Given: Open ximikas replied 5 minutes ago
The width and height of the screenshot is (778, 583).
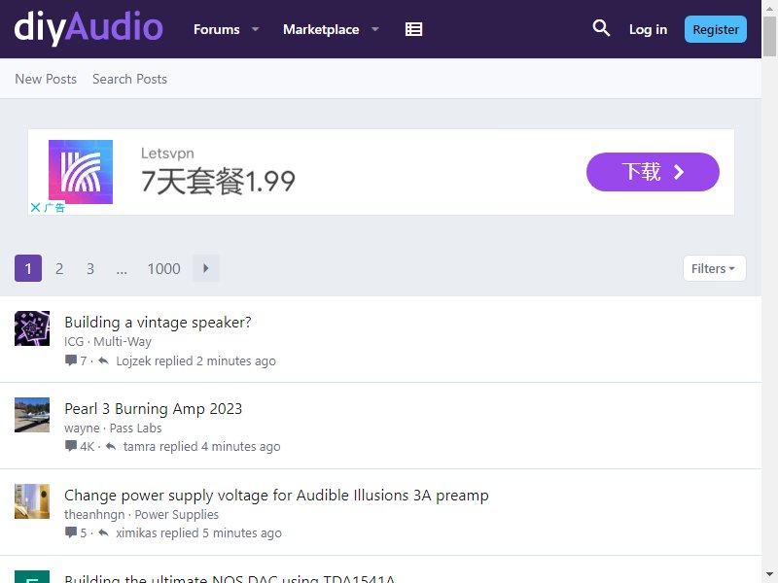Looking at the screenshot, I should pyautogui.click(x=198, y=532).
